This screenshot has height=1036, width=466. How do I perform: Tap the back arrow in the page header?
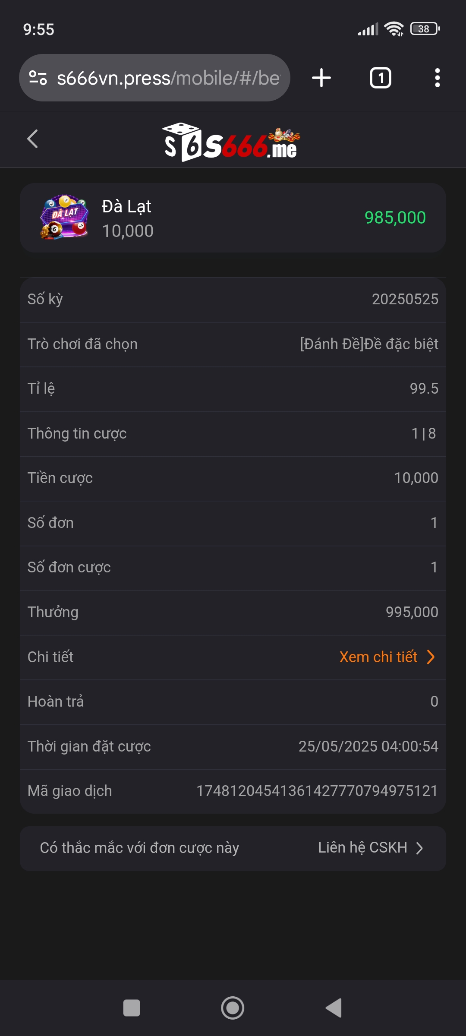tap(33, 139)
